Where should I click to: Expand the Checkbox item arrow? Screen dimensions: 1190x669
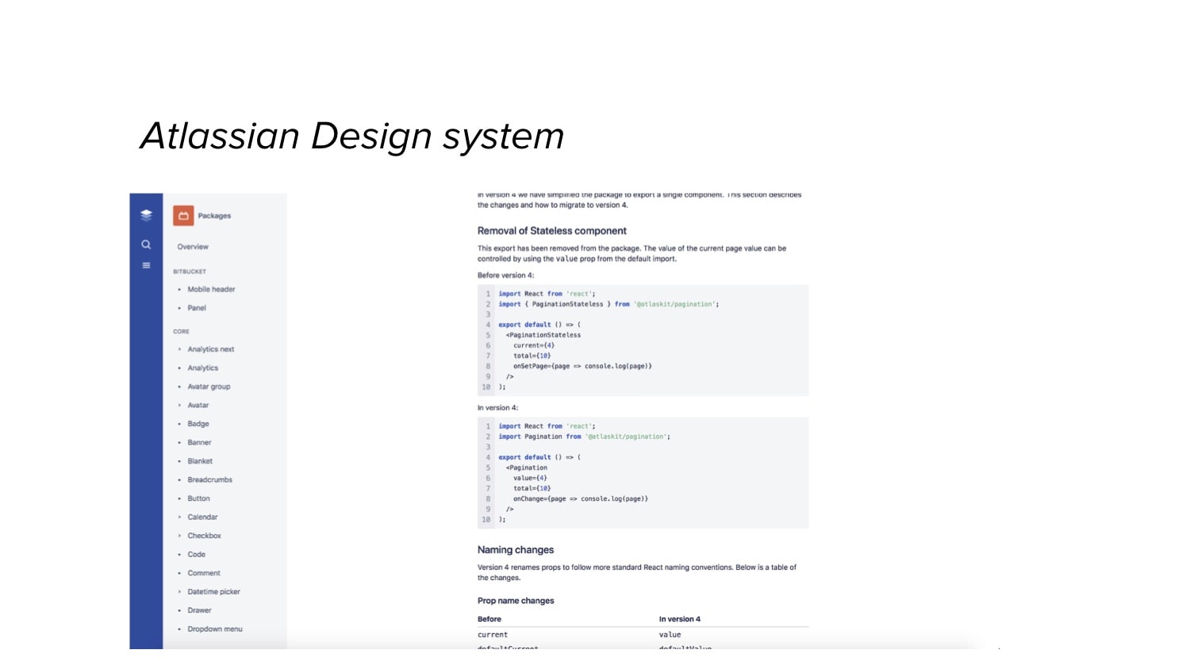click(179, 536)
